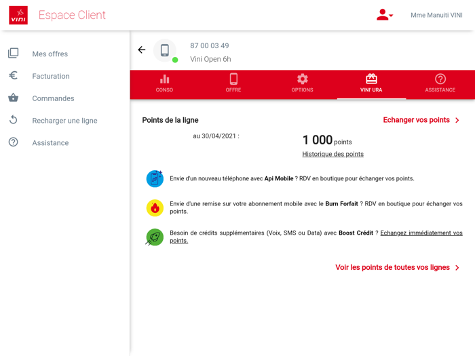Open the user account menu icon

(384, 15)
